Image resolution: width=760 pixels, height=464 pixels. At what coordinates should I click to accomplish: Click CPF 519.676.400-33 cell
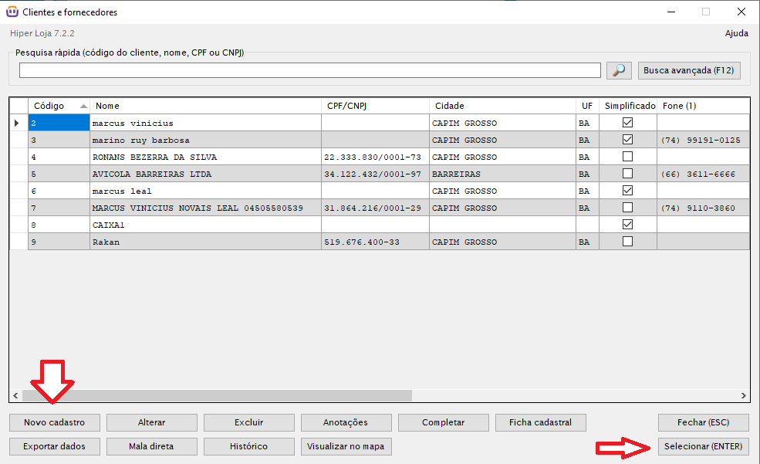pyautogui.click(x=375, y=242)
